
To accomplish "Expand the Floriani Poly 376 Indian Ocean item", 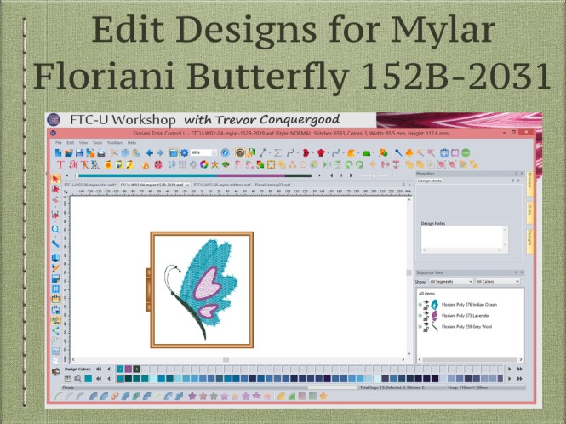I will pyautogui.click(x=419, y=304).
